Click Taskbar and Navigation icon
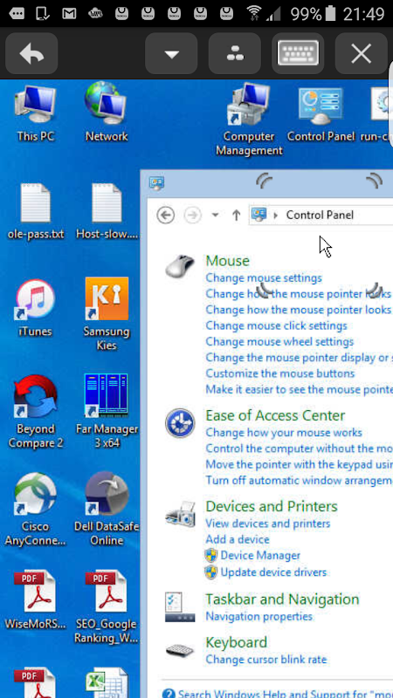The image size is (393, 698). click(180, 606)
